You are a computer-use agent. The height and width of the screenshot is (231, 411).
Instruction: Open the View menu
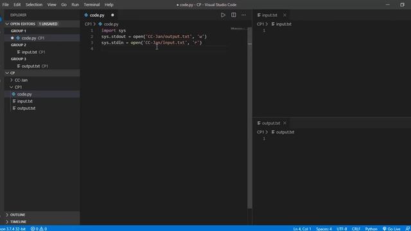tap(51, 4)
